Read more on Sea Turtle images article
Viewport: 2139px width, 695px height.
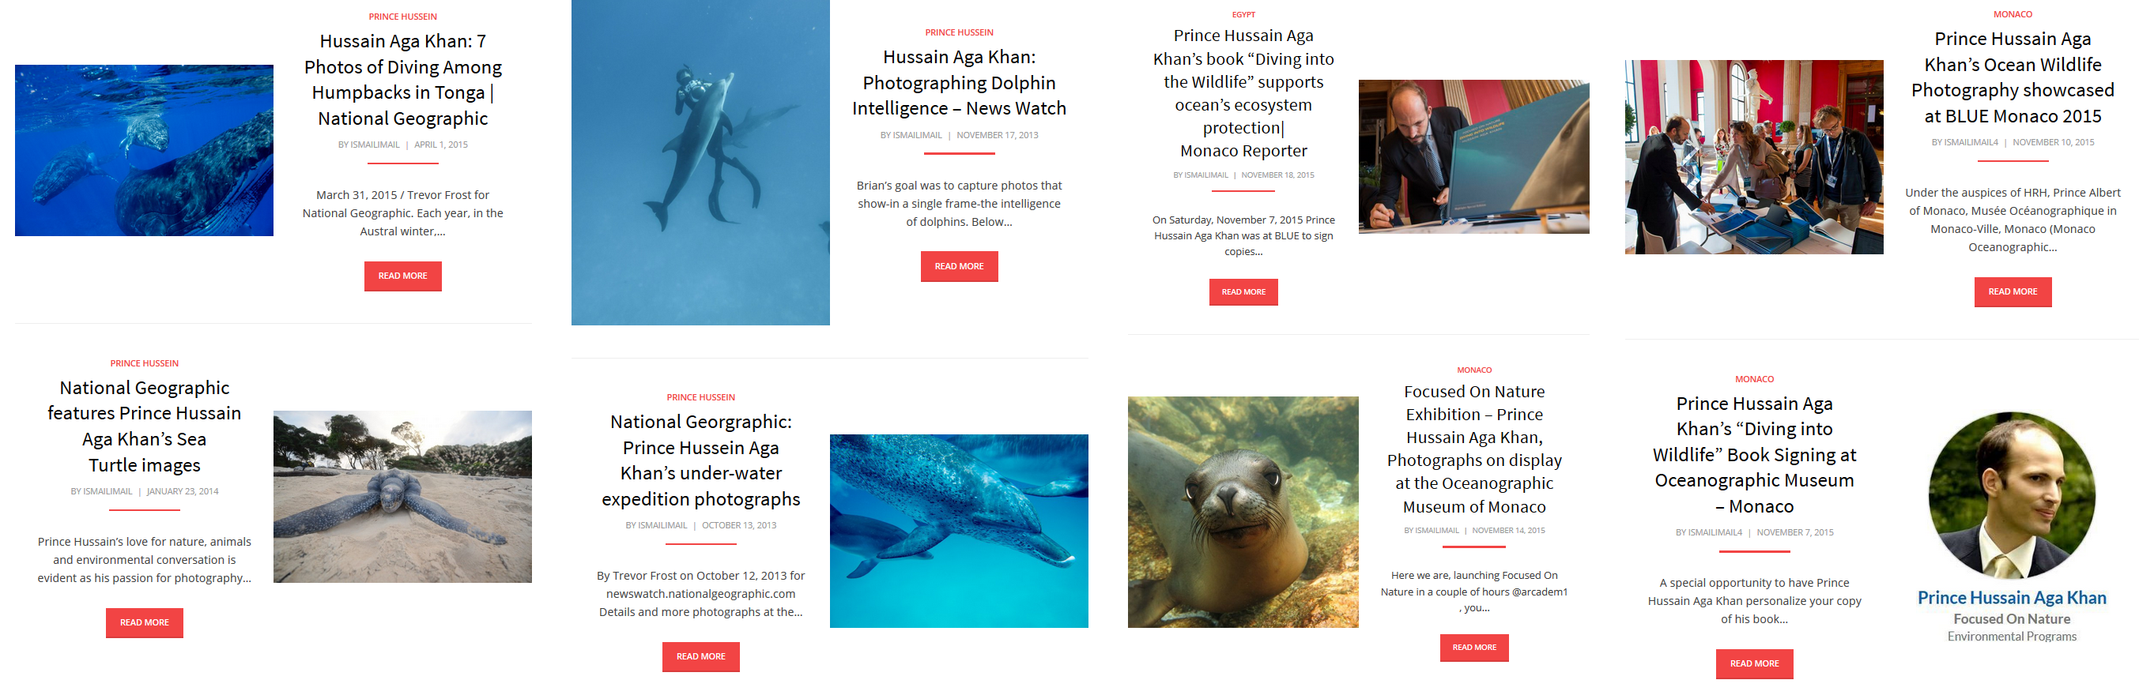[145, 623]
